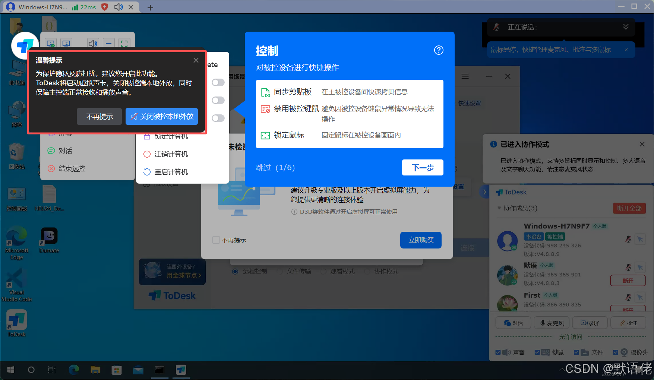Image resolution: width=654 pixels, height=380 pixels.
Task: Click cursor icon for 默语 member
Action: point(640,267)
